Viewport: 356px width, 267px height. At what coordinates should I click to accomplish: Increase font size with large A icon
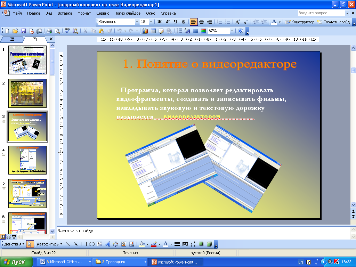point(237,22)
